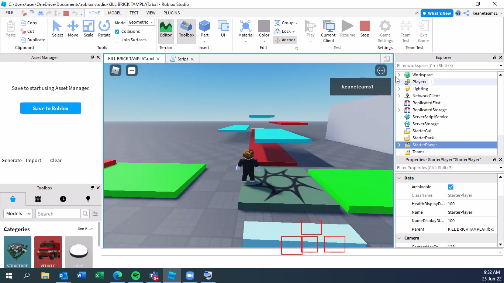Click See All categories link
The width and height of the screenshot is (504, 283).
85,228
